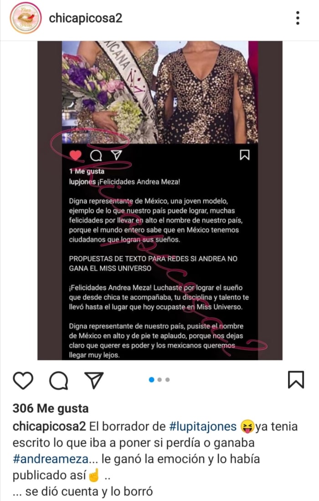This screenshot has width=319, height=501.
Task: Share post using paper plane icon
Action: point(94,380)
